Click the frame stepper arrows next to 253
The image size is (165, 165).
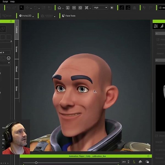pyautogui.click(x=128, y=162)
